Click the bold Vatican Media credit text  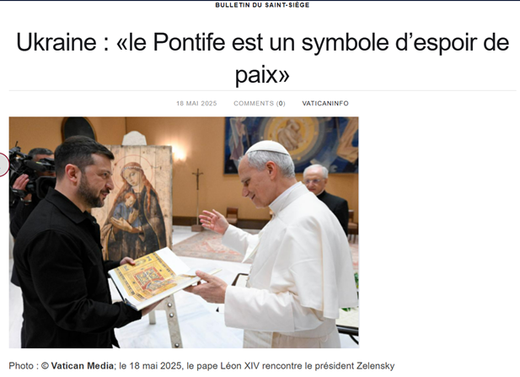(x=82, y=366)
